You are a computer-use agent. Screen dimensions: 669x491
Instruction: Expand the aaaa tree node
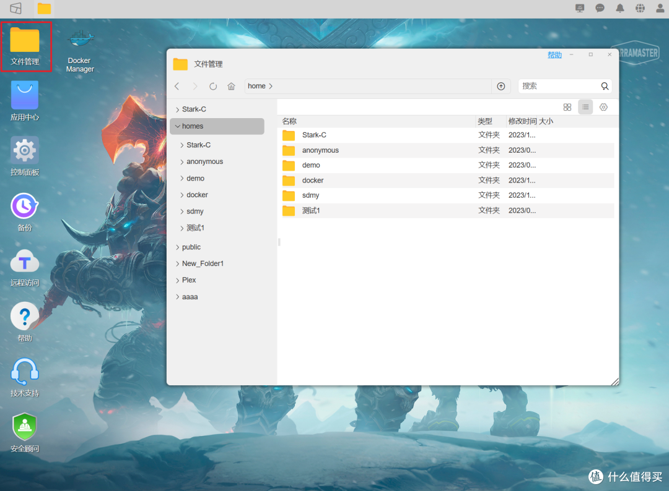(x=178, y=297)
